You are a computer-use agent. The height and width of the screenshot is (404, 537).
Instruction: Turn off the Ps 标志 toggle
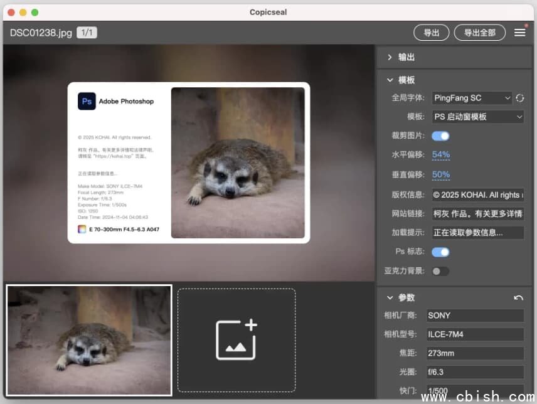[x=440, y=252]
